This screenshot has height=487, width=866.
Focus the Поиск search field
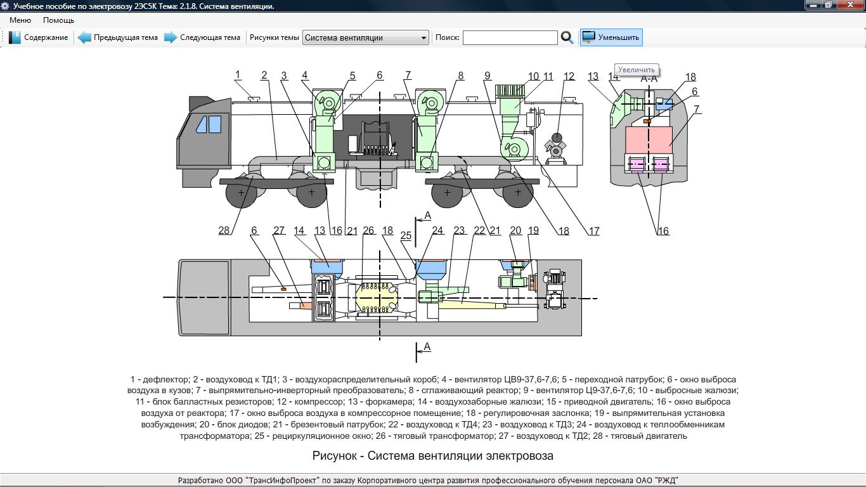click(x=510, y=38)
